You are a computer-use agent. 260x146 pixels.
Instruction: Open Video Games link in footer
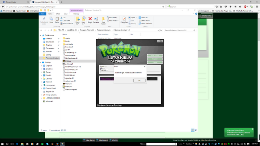(89, 140)
